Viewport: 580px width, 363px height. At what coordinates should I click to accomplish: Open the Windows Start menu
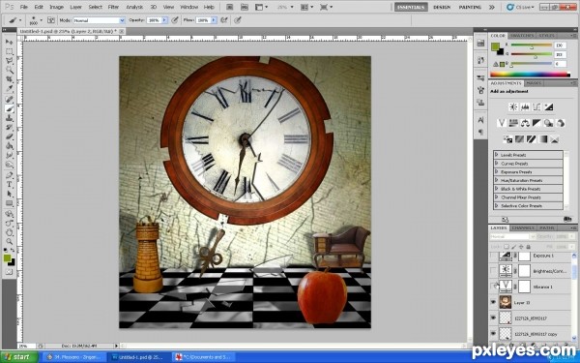[x=19, y=357]
